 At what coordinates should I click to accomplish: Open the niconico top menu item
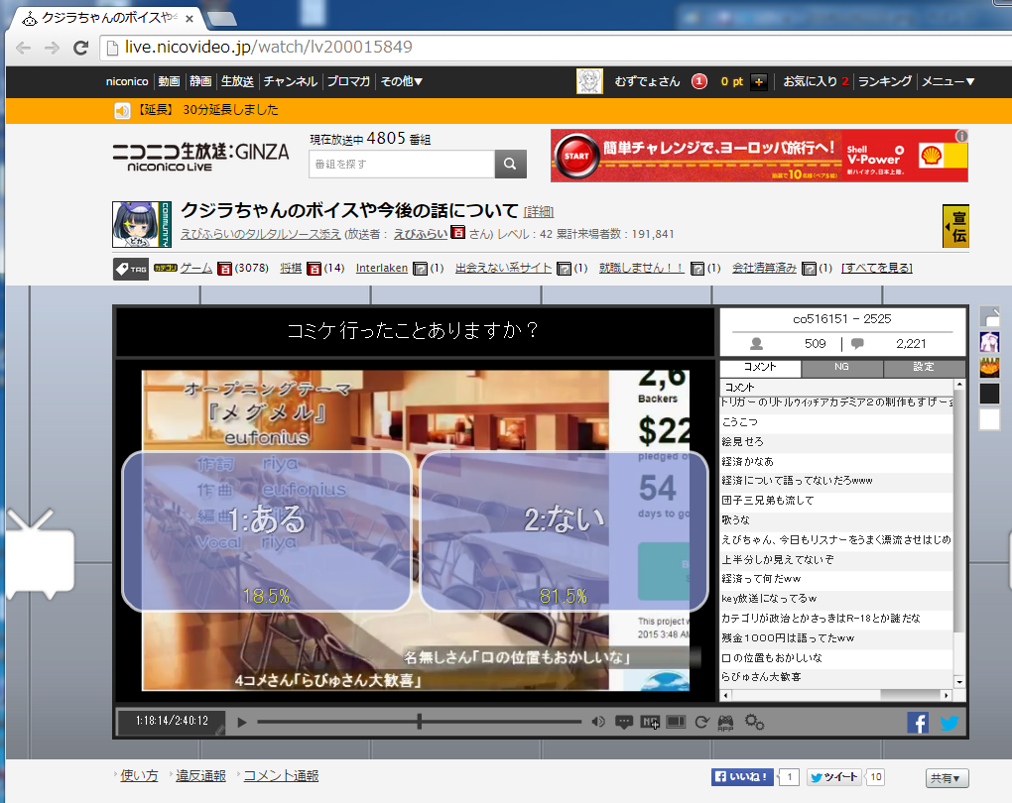[127, 81]
